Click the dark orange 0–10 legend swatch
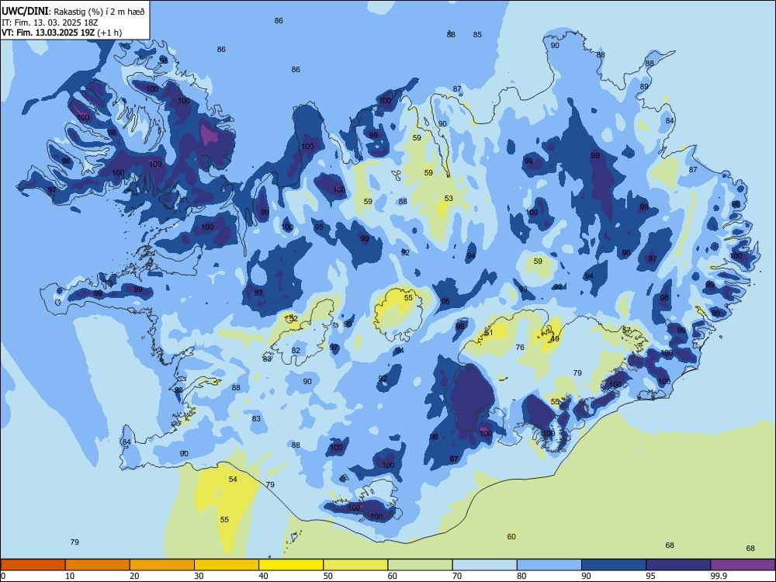 [33, 565]
